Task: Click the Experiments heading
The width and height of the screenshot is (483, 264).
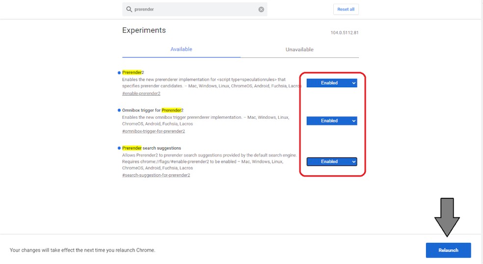Action: [x=144, y=30]
